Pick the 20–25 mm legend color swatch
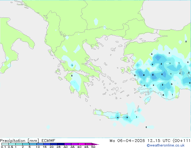This screenshot has width=191, height=148. pos(54,144)
